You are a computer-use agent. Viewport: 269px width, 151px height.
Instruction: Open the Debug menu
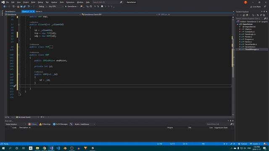[40, 2]
